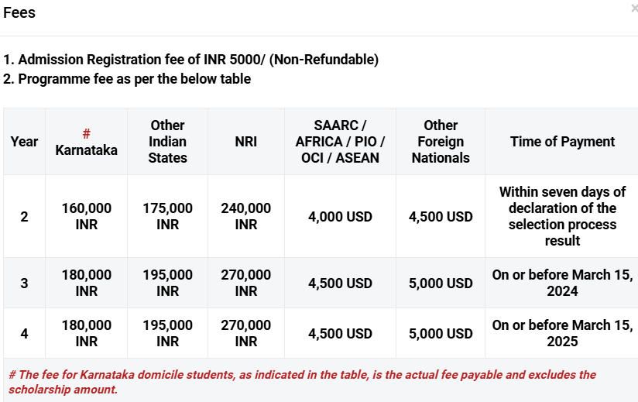
Task: Select the 240,000 INR NRI cell
Action: tap(246, 216)
